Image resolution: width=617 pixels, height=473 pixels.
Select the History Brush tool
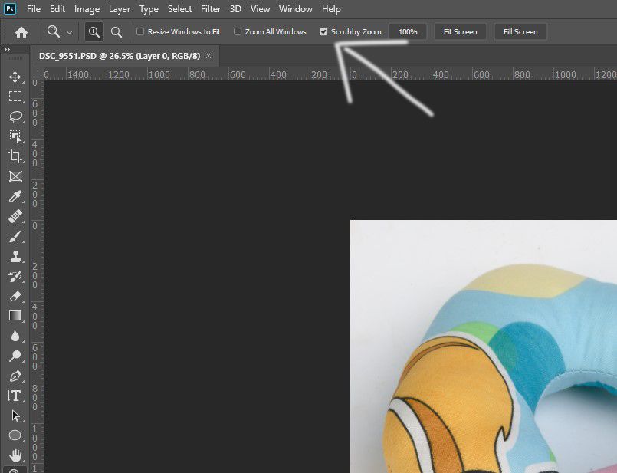pos(15,276)
